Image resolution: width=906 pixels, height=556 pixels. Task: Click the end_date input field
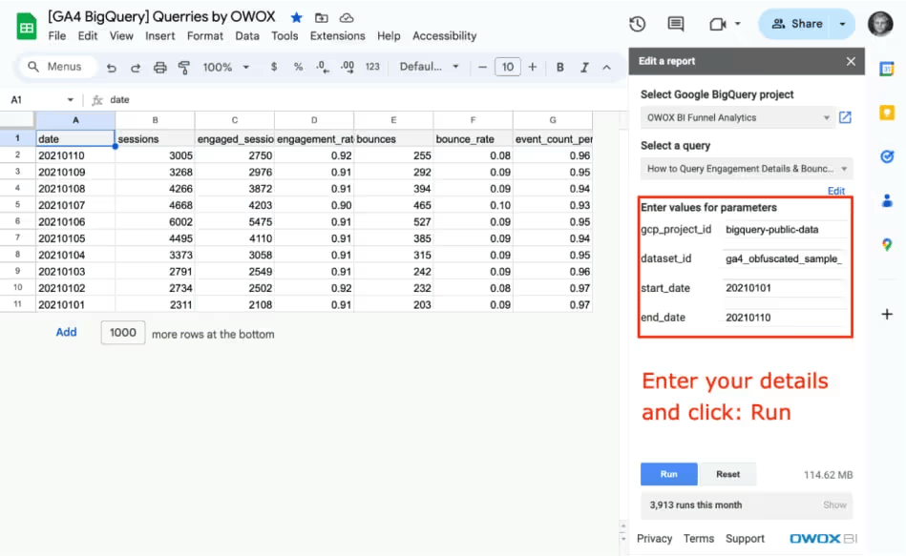click(x=784, y=318)
